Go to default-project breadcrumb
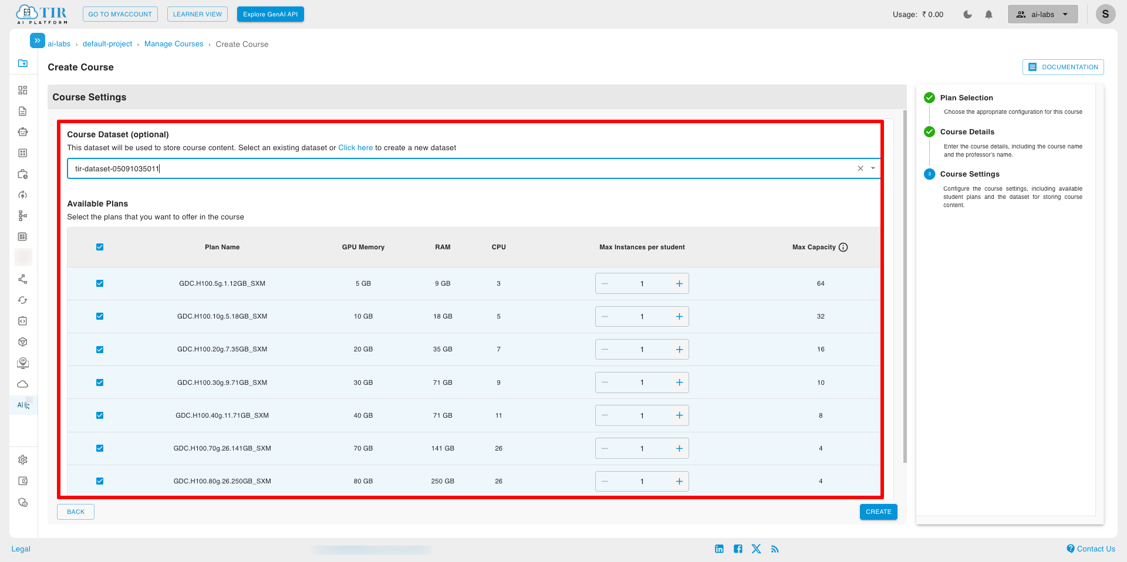 coord(107,44)
